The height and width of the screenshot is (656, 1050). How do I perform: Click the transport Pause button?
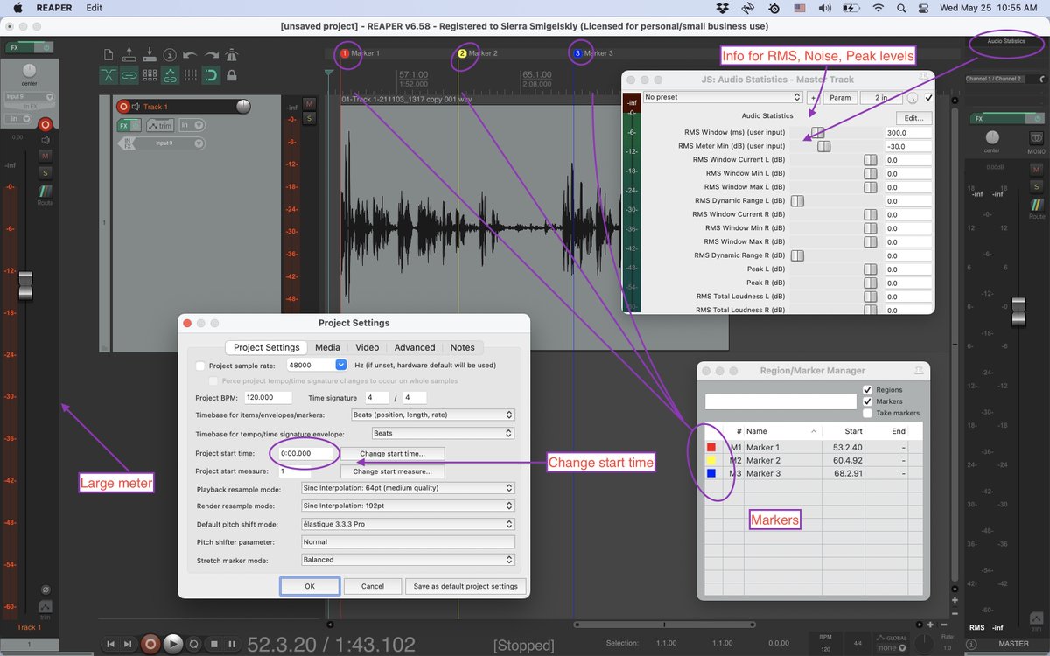coord(232,644)
